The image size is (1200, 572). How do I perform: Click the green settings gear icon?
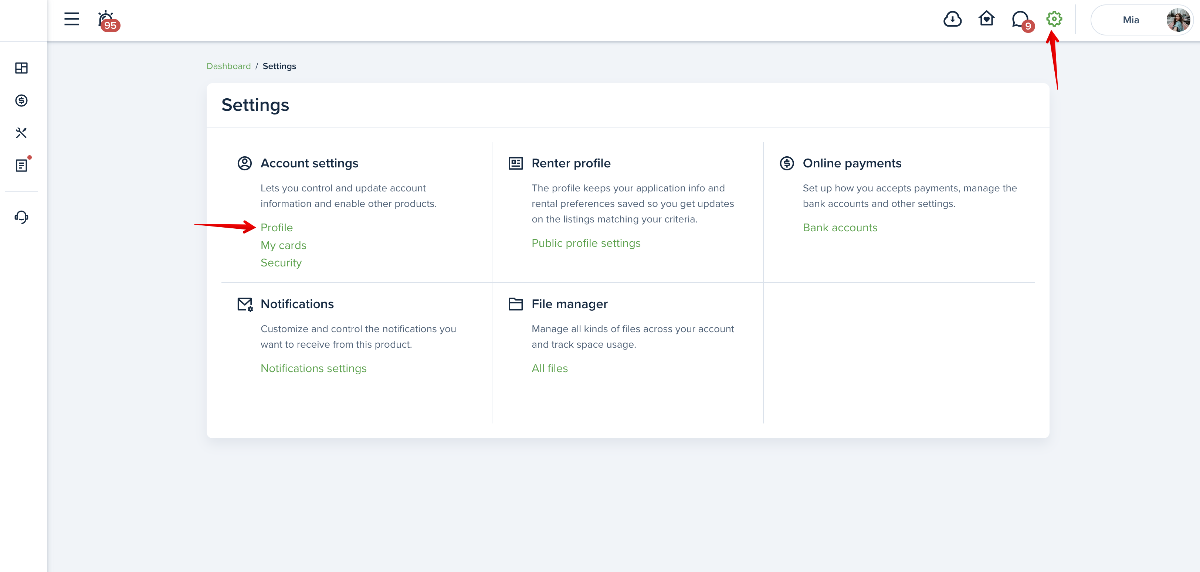click(x=1054, y=19)
